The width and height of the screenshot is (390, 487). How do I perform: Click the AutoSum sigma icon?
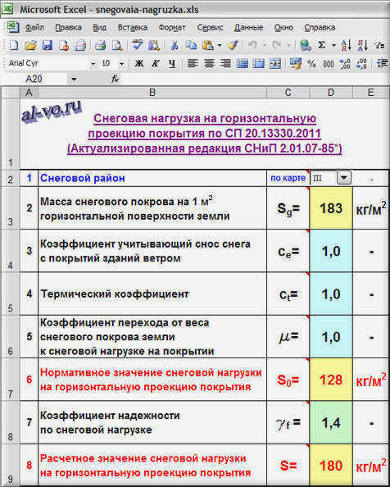click(322, 46)
